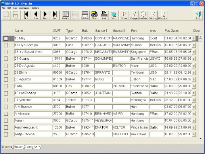Open the Split List view
This screenshot has width=205, height=154.
tap(85, 15)
